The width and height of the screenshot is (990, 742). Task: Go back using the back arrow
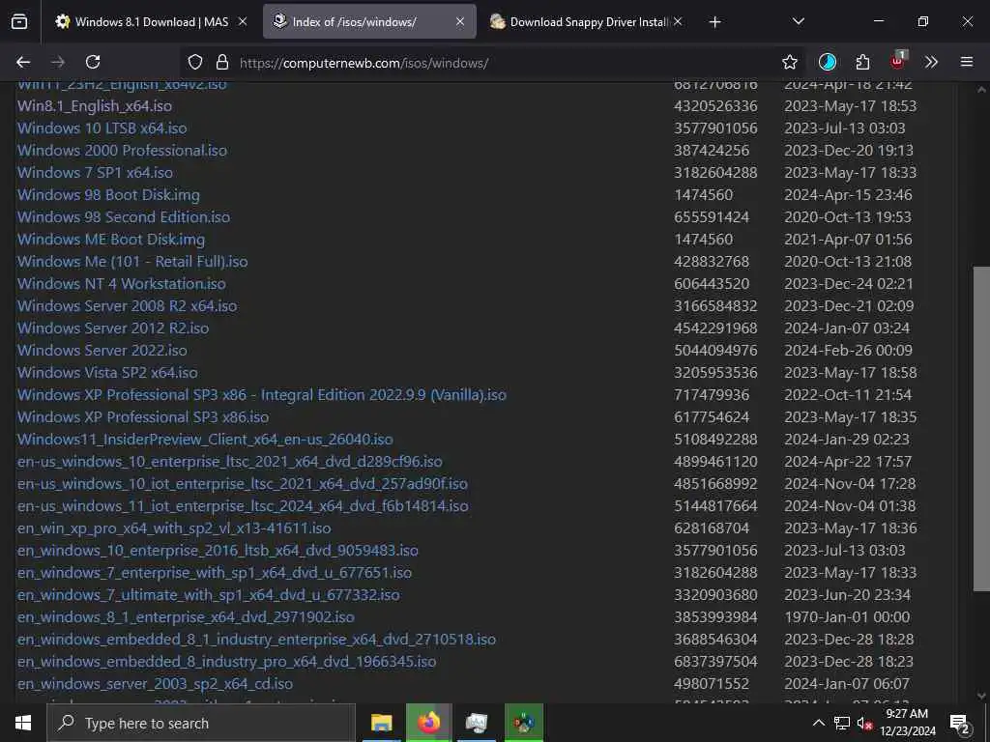pyautogui.click(x=23, y=62)
